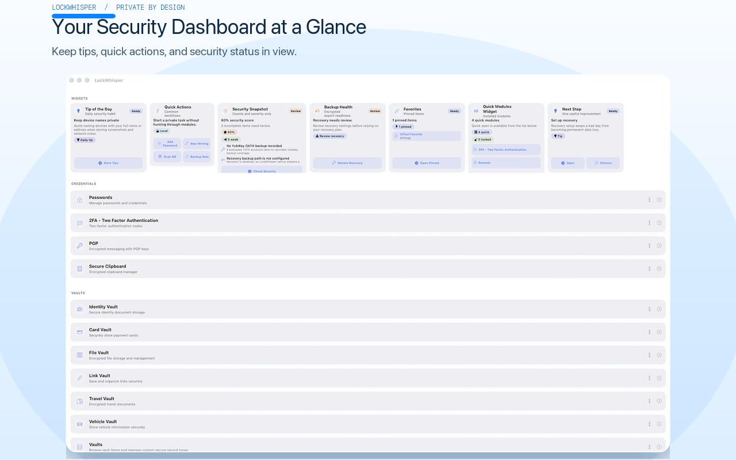The height and width of the screenshot is (460, 736).
Task: Click Open in the Next Step widget
Action: click(x=568, y=163)
